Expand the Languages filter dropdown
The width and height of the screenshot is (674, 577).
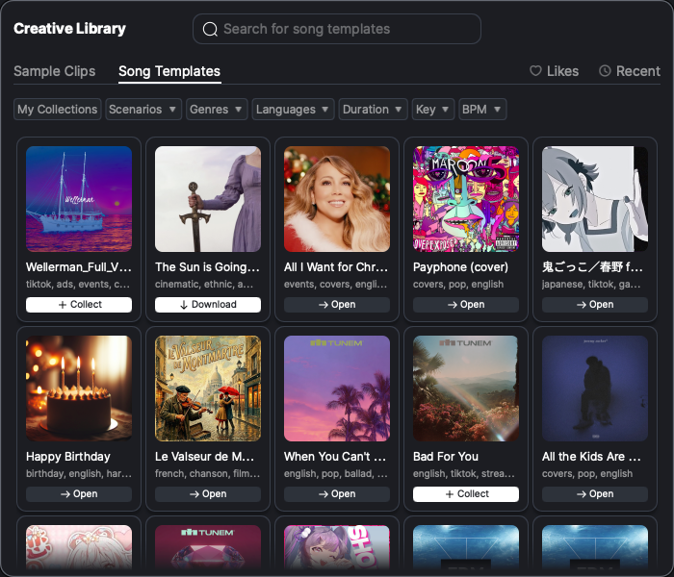(293, 109)
